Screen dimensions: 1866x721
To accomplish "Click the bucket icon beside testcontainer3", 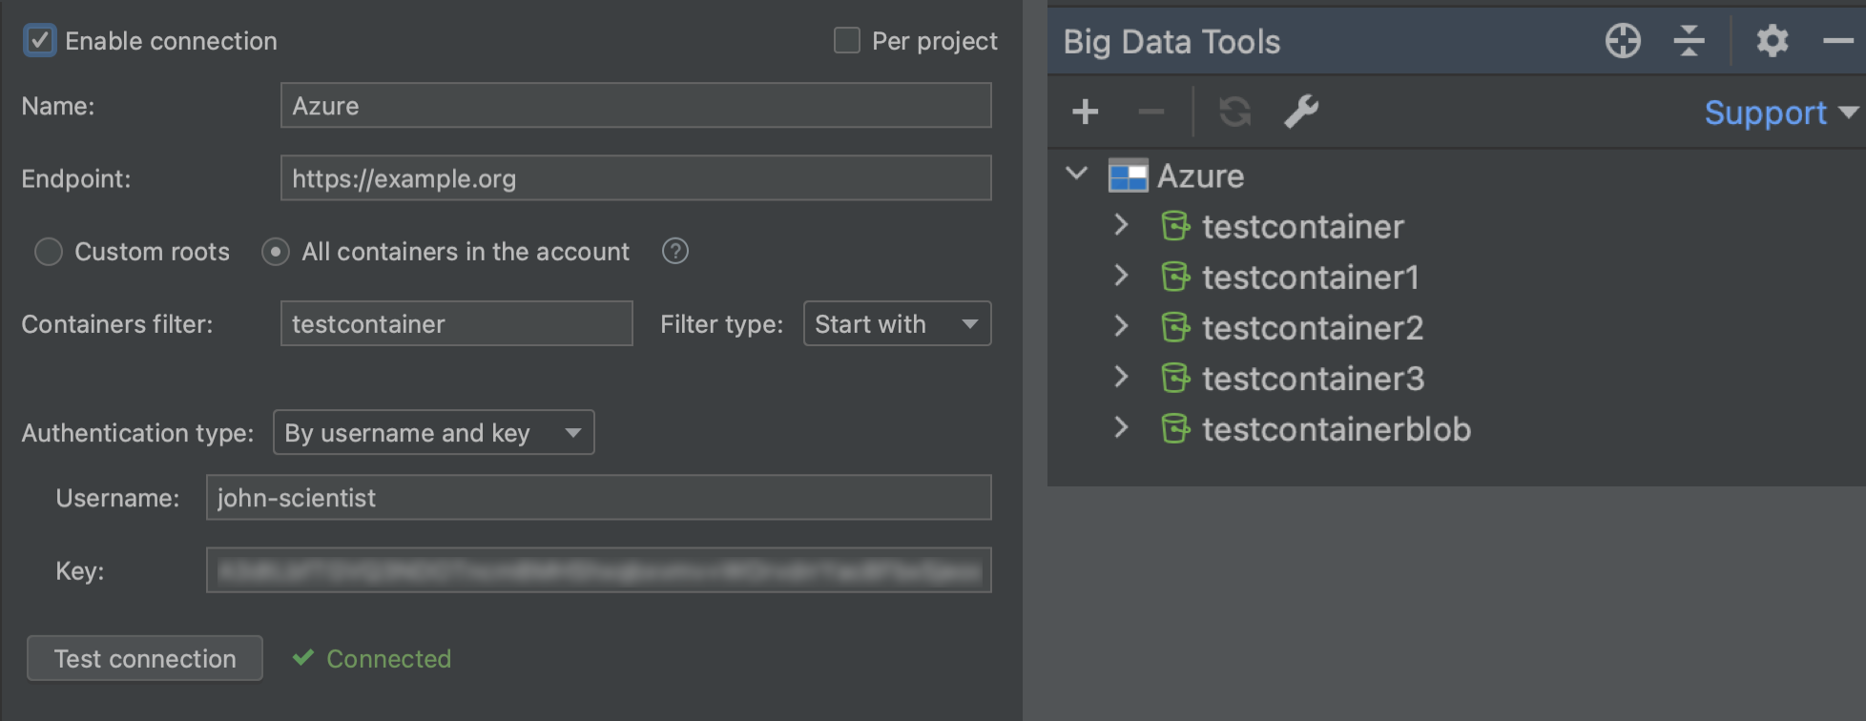I will 1175,378.
